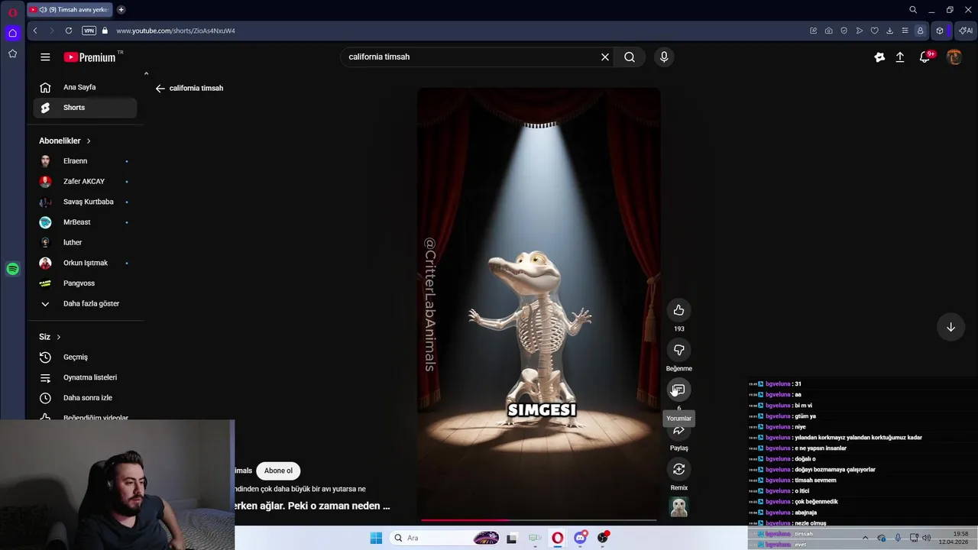The image size is (978, 550).
Task: Open the browser tab search magnifier
Action: click(x=913, y=10)
